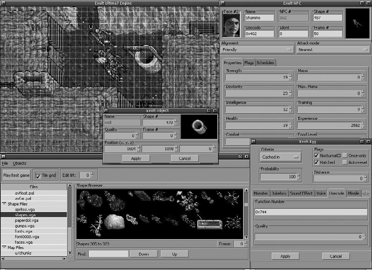Screen dimensions: 372x270
Task: Adjust the Edit lift stepper
Action: [x=92, y=175]
